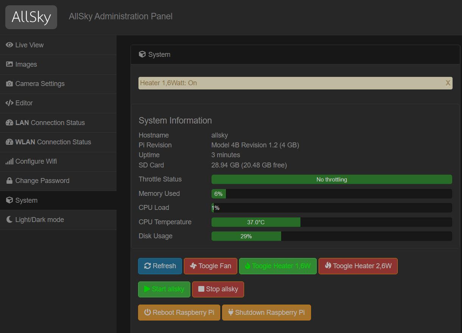462x333 pixels.
Task: Open LAN Connection Status
Action: 58,123
